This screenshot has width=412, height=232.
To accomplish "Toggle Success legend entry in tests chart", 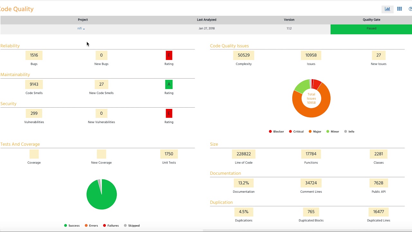I will (x=72, y=226).
